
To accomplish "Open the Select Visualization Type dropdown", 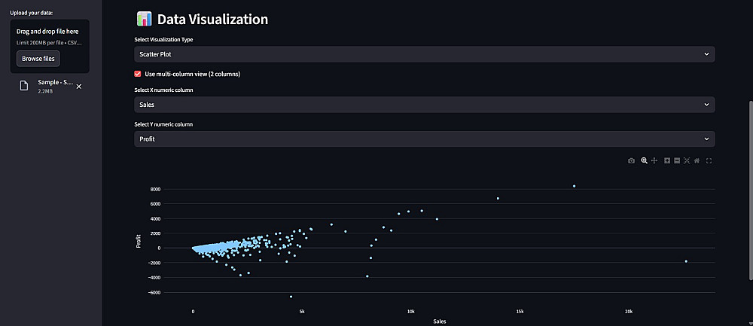I will coord(424,54).
